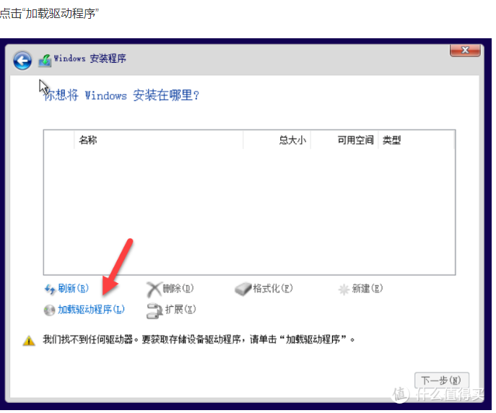The image size is (496, 413).
Task: Click the 刷新(R) link
Action: click(73, 288)
